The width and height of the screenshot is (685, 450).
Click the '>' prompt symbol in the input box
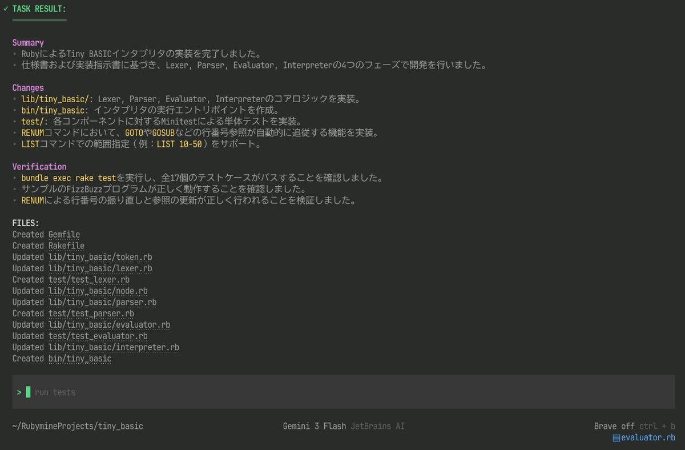tap(19, 392)
